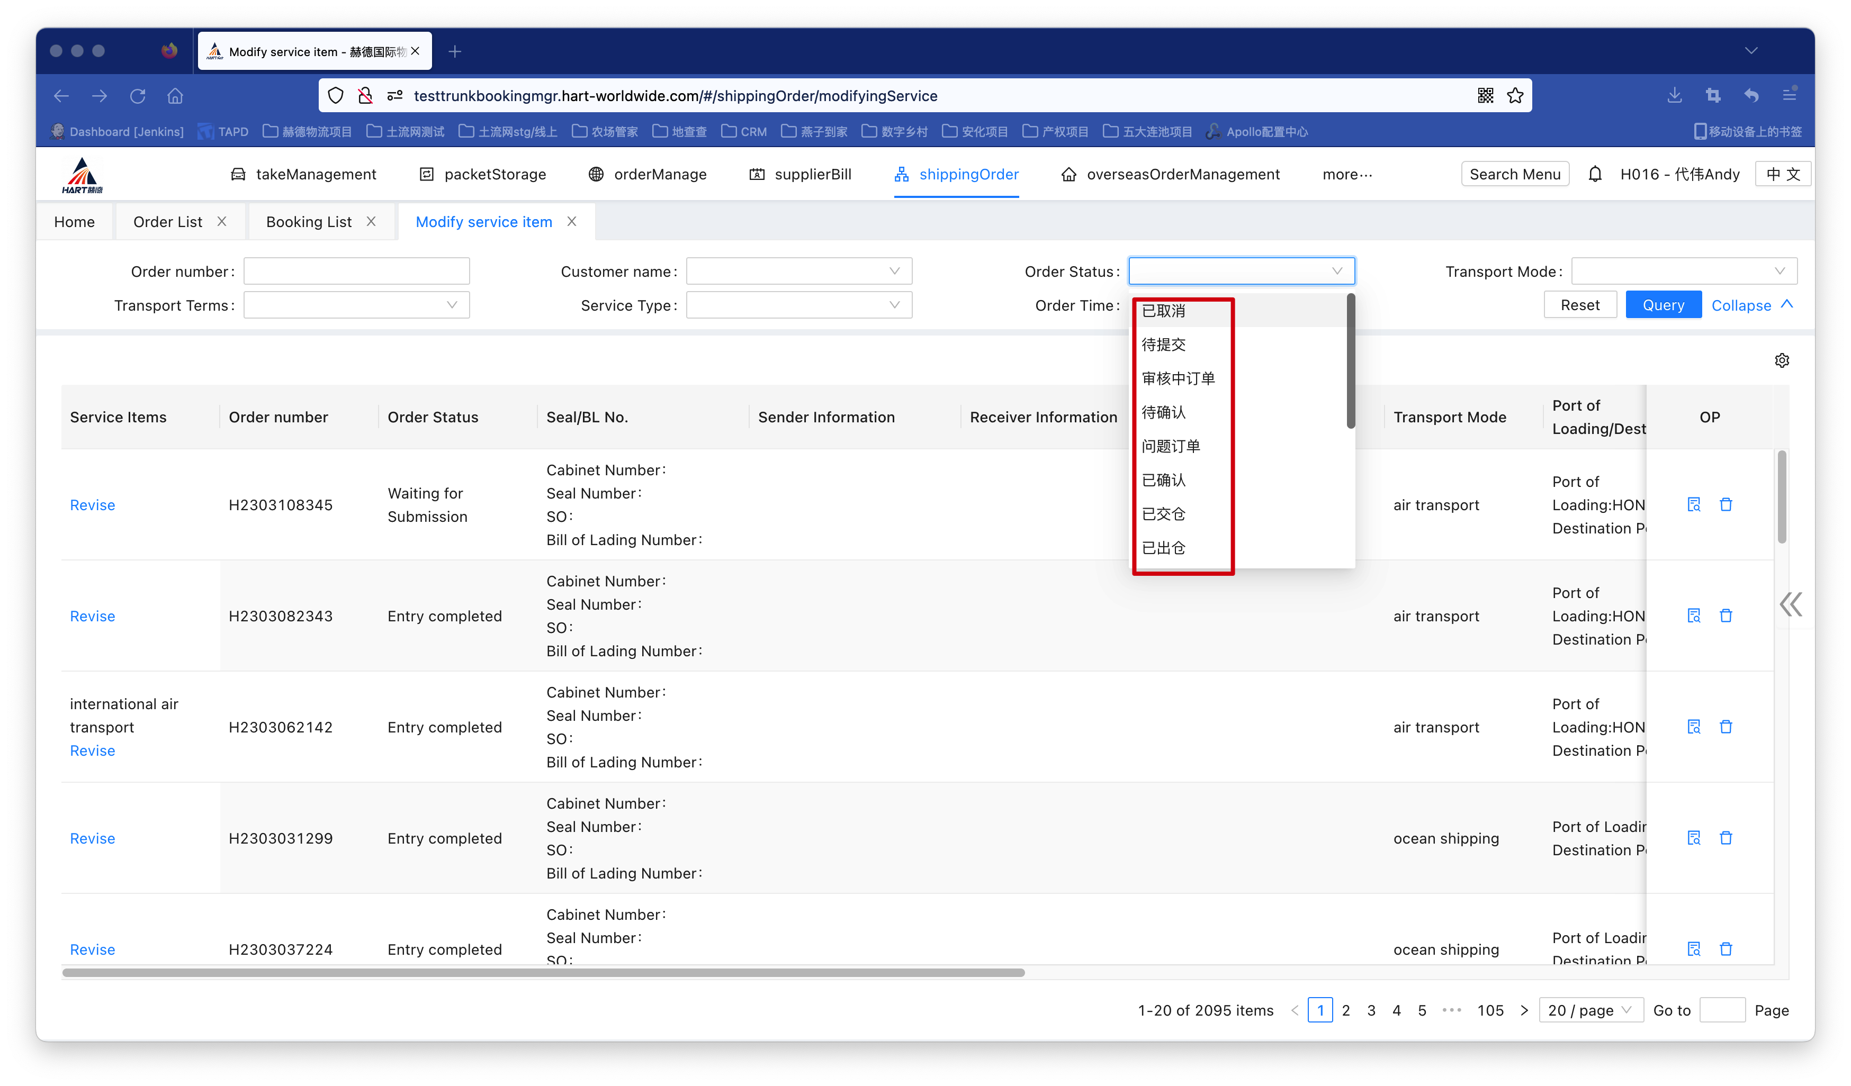Delete order H2303108345 with trash icon
The height and width of the screenshot is (1086, 1851).
click(x=1726, y=504)
